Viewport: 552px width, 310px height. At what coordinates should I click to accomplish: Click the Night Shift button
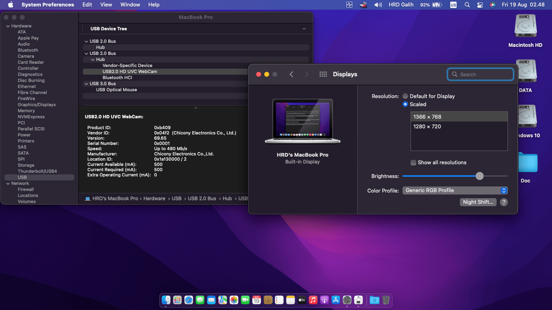[x=478, y=202]
